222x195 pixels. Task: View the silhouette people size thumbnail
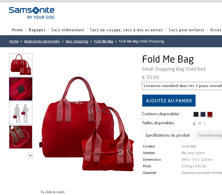pos(21,113)
